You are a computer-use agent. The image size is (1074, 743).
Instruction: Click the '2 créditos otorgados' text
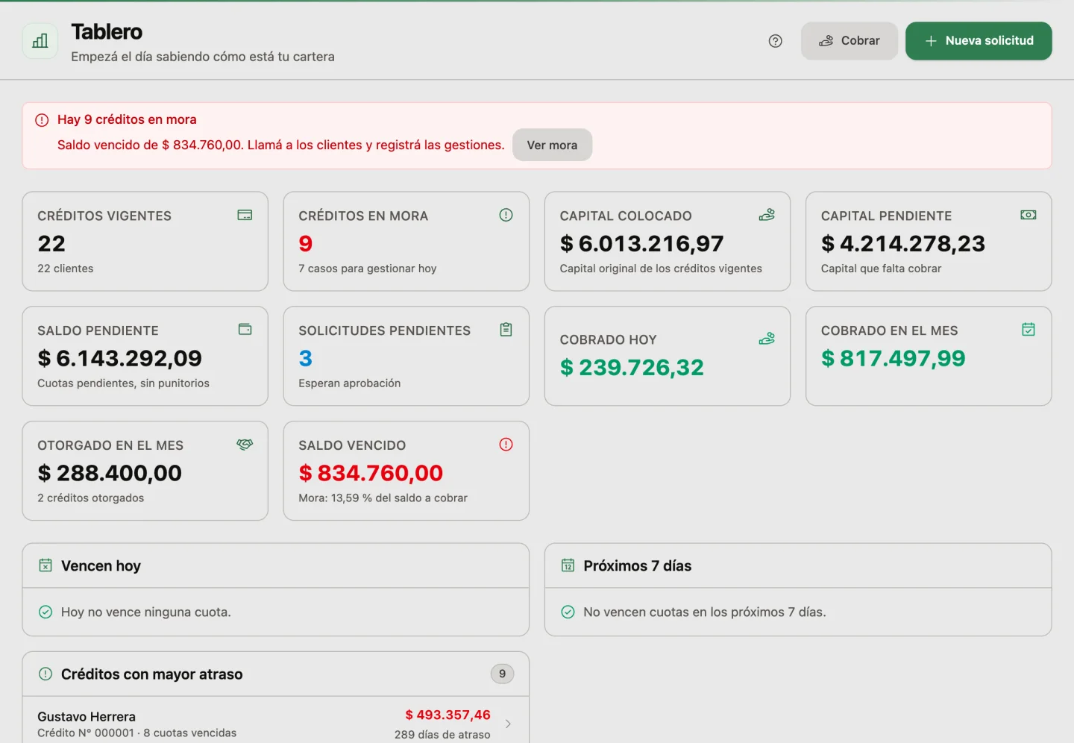click(x=91, y=498)
